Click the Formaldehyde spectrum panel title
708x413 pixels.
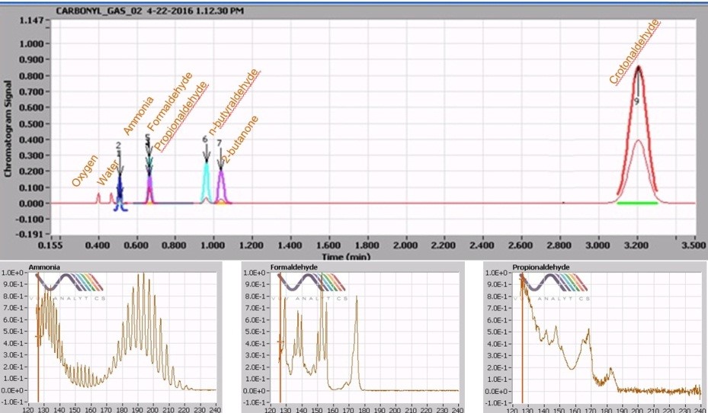click(x=294, y=267)
